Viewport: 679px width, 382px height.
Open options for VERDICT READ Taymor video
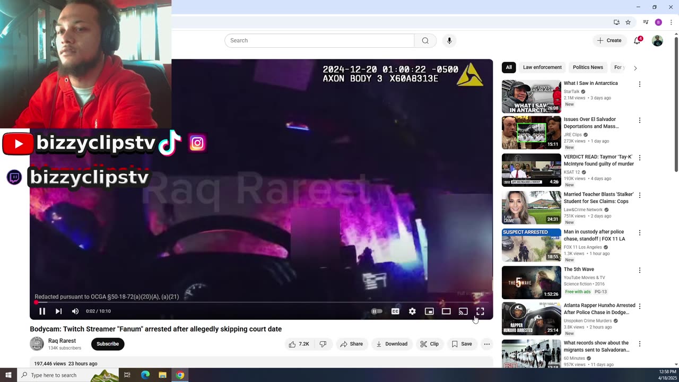(639, 158)
